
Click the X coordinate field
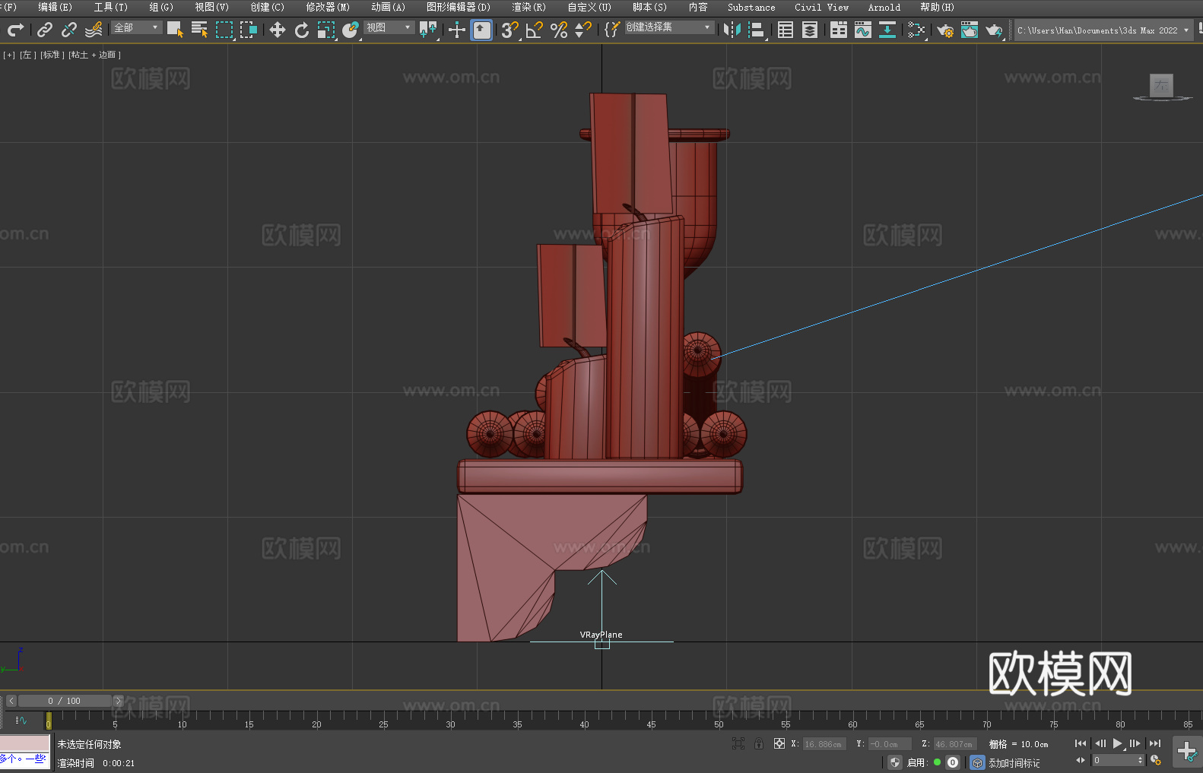[x=824, y=744]
